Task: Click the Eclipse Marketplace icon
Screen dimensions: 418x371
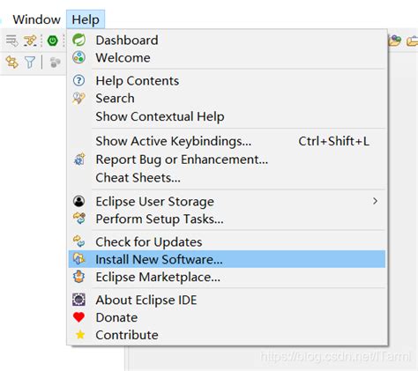Action: [x=78, y=277]
